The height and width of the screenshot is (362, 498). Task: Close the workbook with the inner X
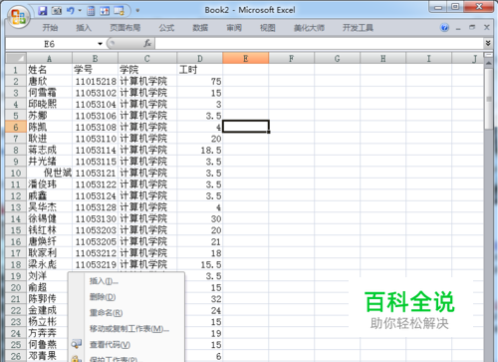[x=487, y=27]
